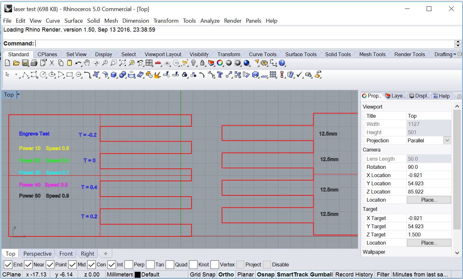Click the Target Location Place button
The height and width of the screenshot is (279, 463).
point(429,243)
